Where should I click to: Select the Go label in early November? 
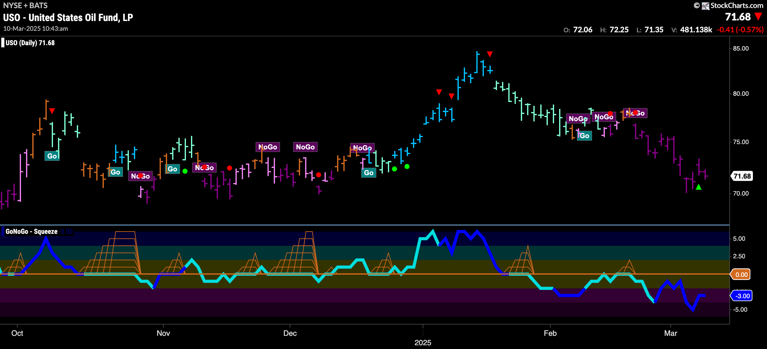172,169
